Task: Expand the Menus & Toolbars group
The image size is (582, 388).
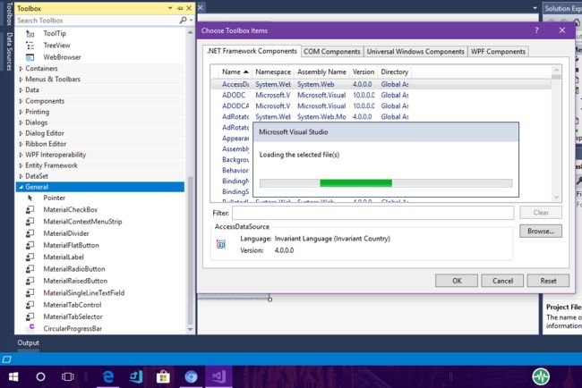Action: coord(21,80)
